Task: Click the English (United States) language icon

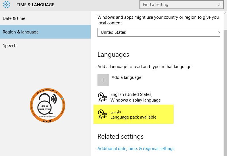Action: (x=103, y=97)
